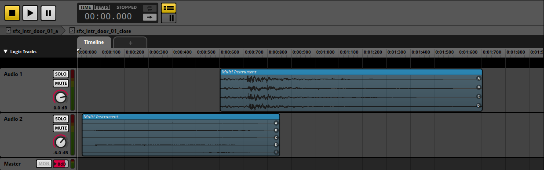Collapse the Logic Tracks section
The height and width of the screenshot is (170, 544).
(x=5, y=52)
